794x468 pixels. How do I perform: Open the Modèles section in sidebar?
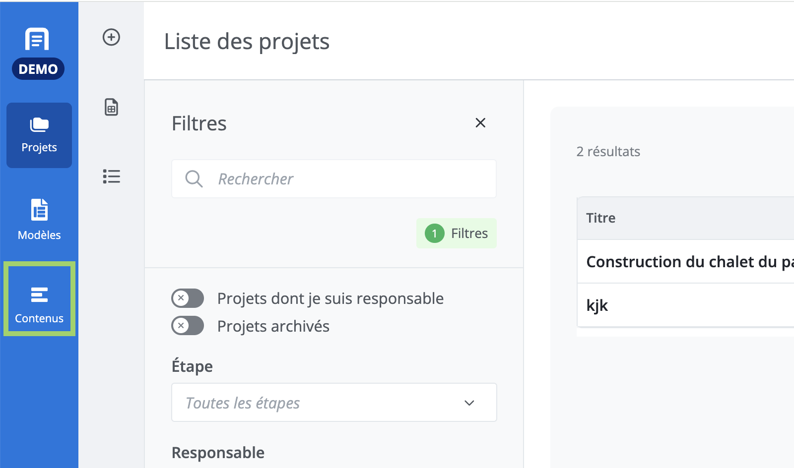pos(39,220)
